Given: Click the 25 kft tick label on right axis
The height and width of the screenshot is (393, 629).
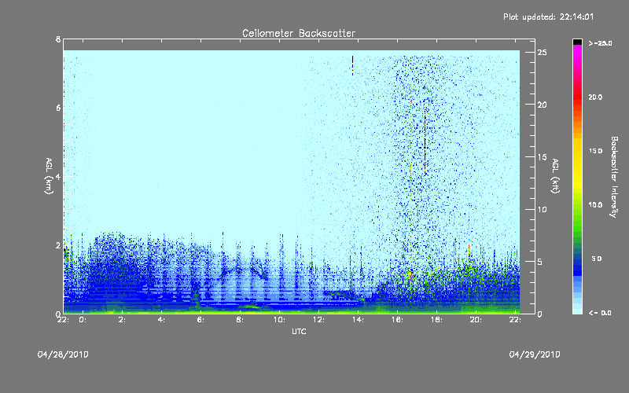Looking at the screenshot, I should coord(542,53).
